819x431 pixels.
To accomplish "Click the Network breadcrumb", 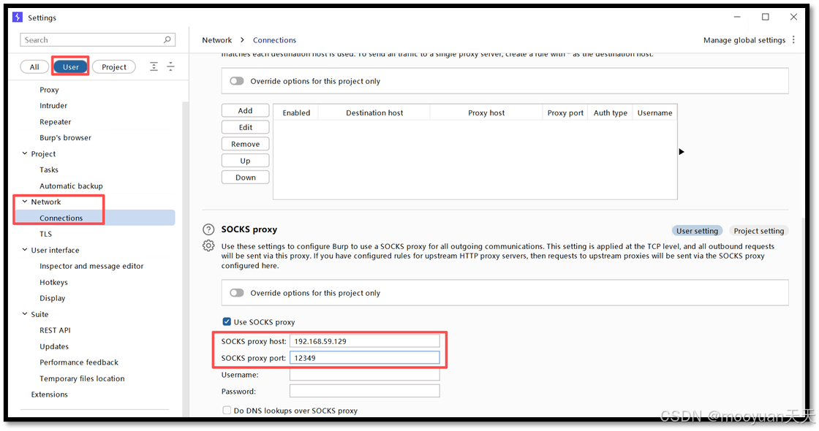I will pos(216,40).
